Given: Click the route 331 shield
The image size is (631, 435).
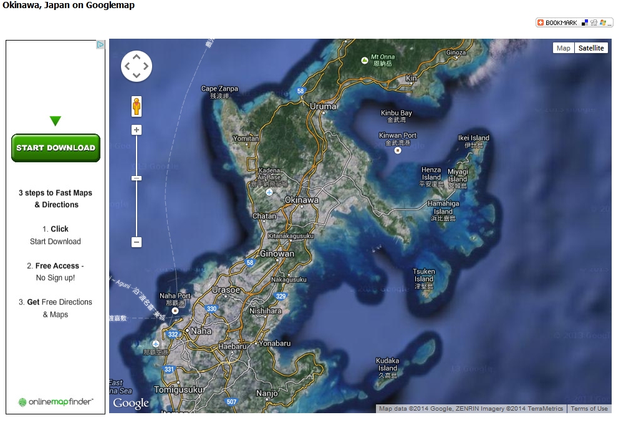Looking at the screenshot, I should point(169,369).
